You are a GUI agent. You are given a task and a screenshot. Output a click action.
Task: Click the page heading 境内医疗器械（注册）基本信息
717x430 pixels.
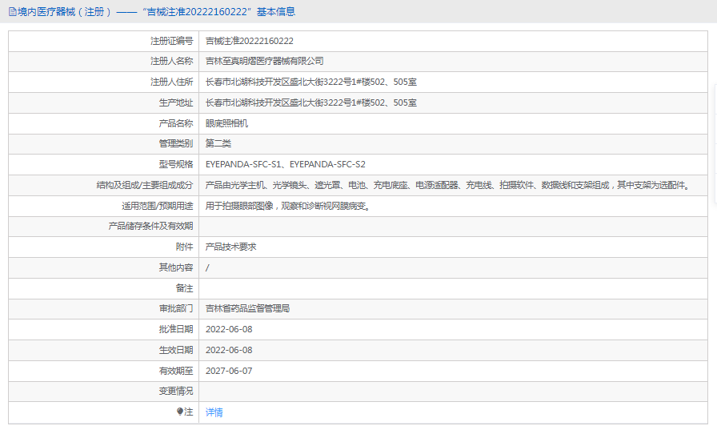[x=156, y=12]
